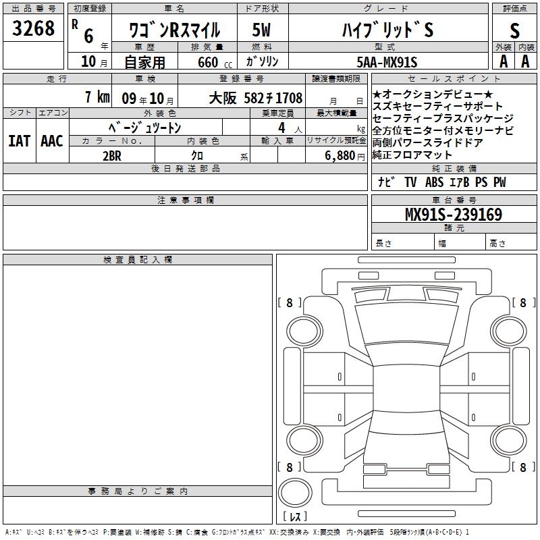Image resolution: width=540 pixels, height=540 pixels.
Task: Click exterior color ベージュツートン
Action: coord(145,128)
